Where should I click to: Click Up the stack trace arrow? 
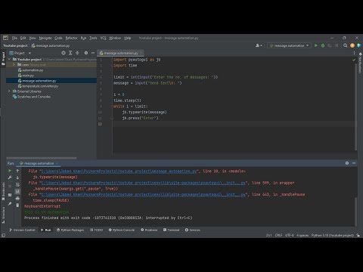[x=17, y=171]
